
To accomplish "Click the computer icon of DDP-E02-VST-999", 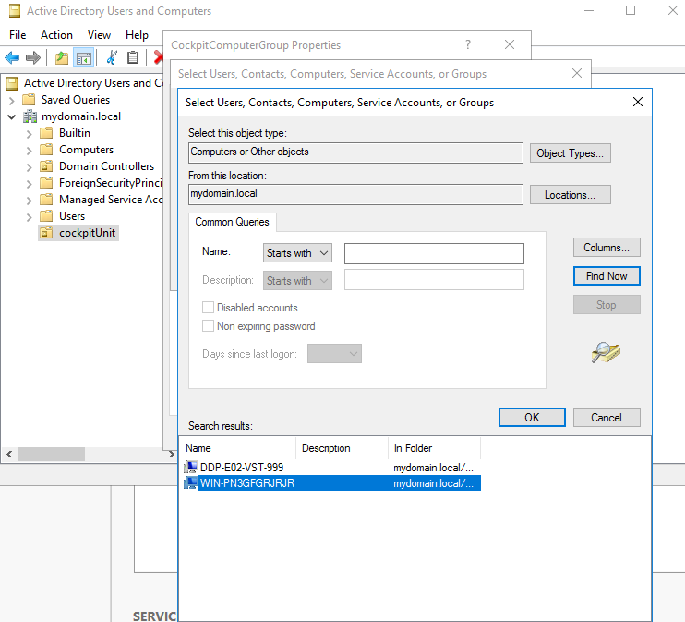I will click(190, 467).
